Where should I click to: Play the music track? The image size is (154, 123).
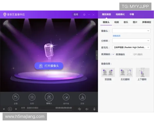point(10,109)
